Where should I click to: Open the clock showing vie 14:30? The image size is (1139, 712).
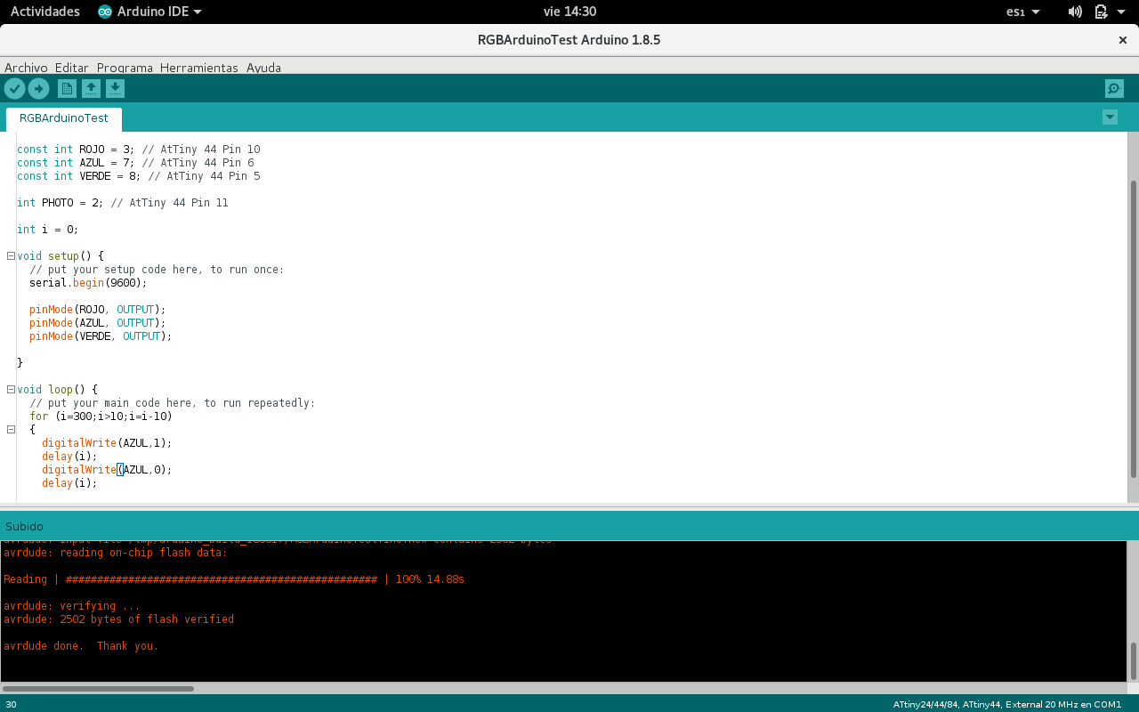coord(569,12)
